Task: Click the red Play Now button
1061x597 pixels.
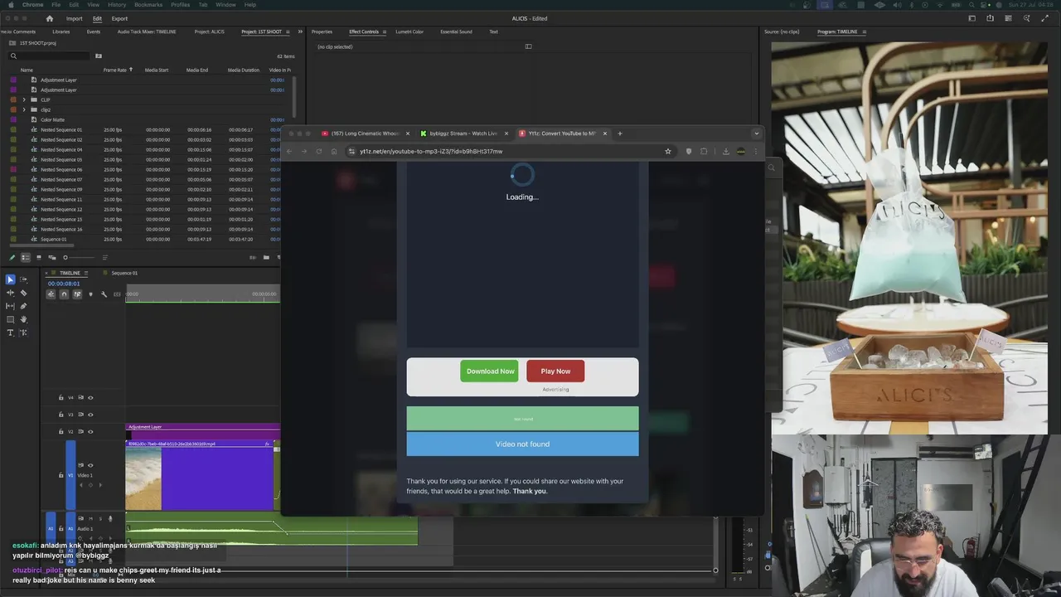Action: [x=555, y=371]
